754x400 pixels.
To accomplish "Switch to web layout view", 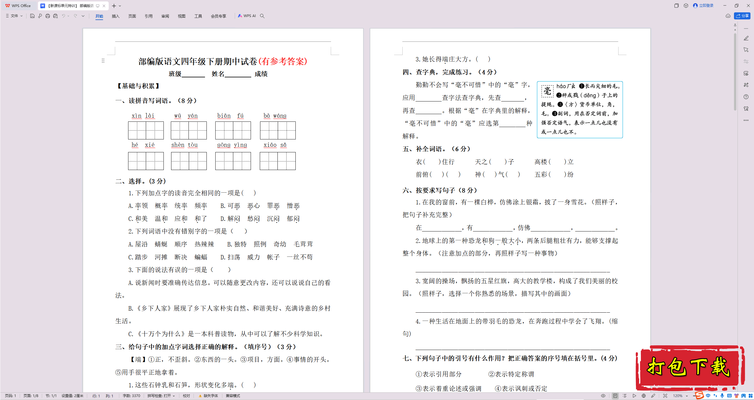I will click(644, 396).
